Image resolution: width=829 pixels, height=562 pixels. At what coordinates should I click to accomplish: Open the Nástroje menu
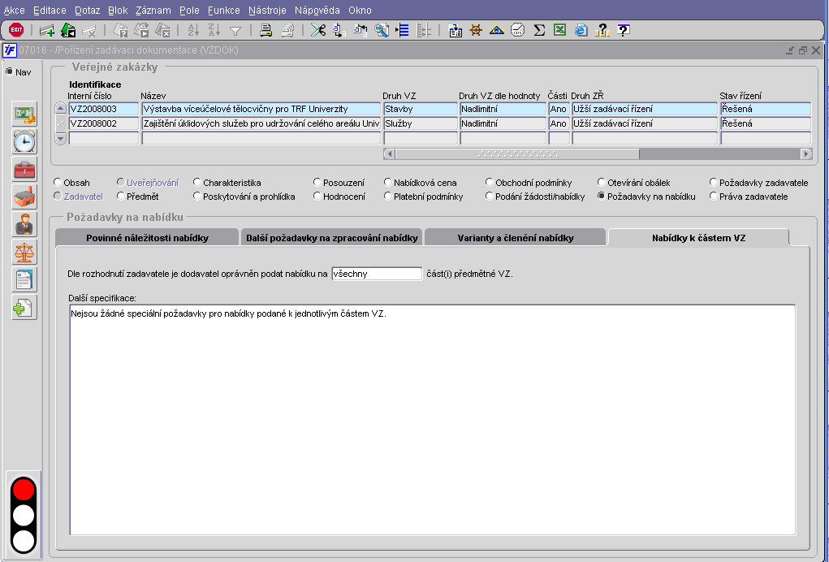pyautogui.click(x=267, y=10)
